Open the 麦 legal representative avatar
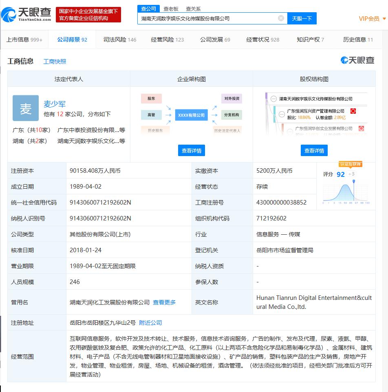Image resolution: width=388 pixels, height=392 pixels. pyautogui.click(x=26, y=108)
